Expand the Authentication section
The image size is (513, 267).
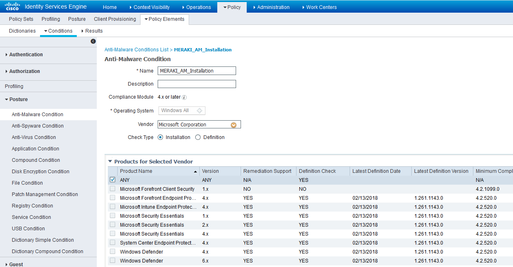click(x=26, y=55)
